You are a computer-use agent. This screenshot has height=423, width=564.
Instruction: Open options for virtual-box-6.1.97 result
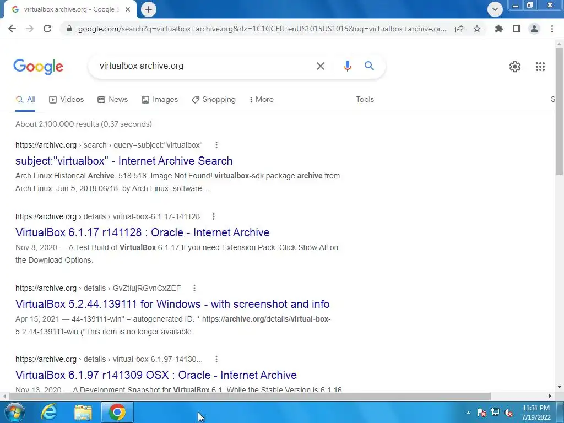click(216, 359)
